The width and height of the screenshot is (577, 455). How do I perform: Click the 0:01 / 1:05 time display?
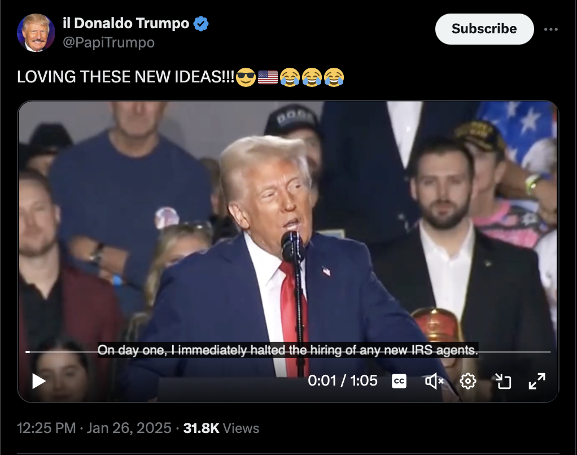coord(343,380)
